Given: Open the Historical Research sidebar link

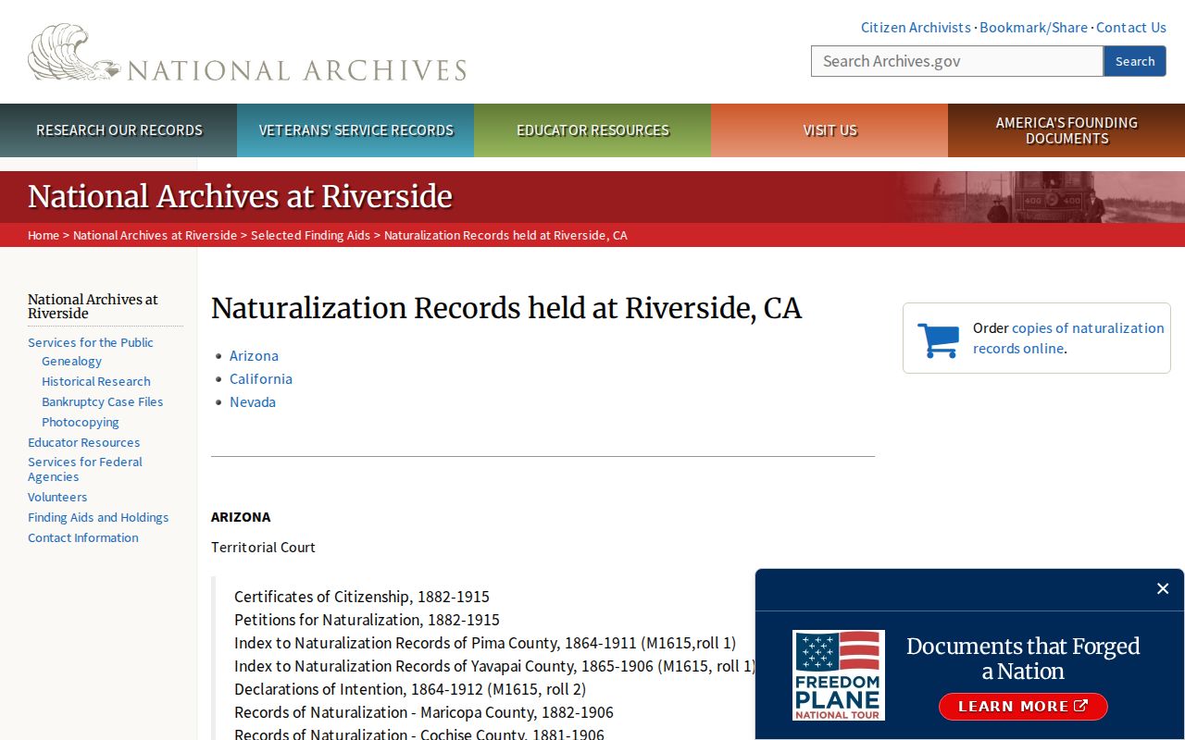Looking at the screenshot, I should [x=95, y=382].
